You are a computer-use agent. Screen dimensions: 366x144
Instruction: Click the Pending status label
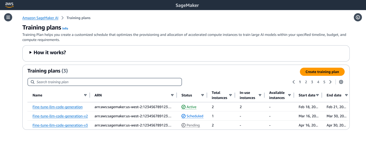click(193, 125)
